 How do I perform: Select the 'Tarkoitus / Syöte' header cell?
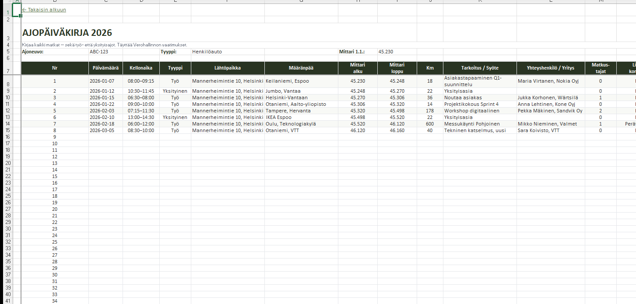coord(479,68)
